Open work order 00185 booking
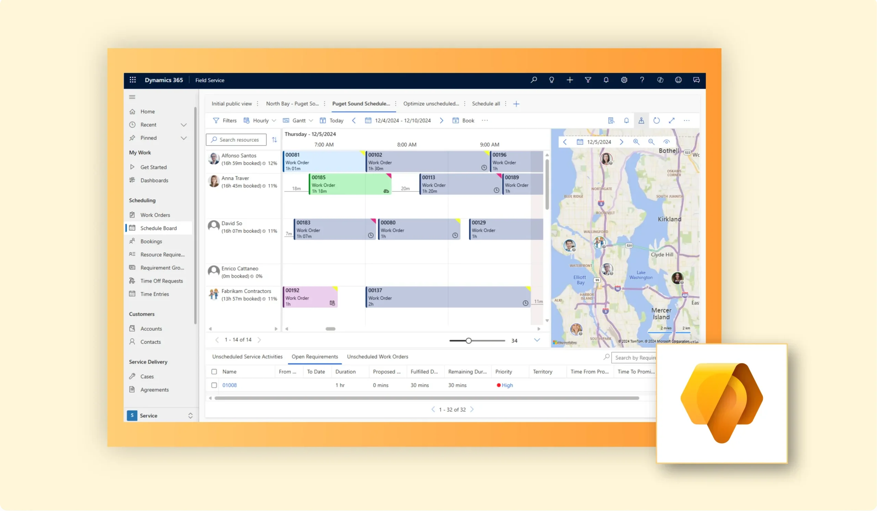This screenshot has width=877, height=511. 350,184
